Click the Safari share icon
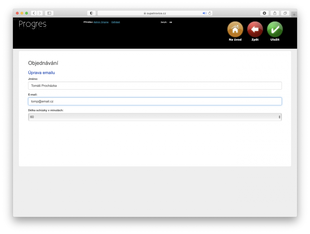Screen dimensions: 310x234 click(275, 13)
